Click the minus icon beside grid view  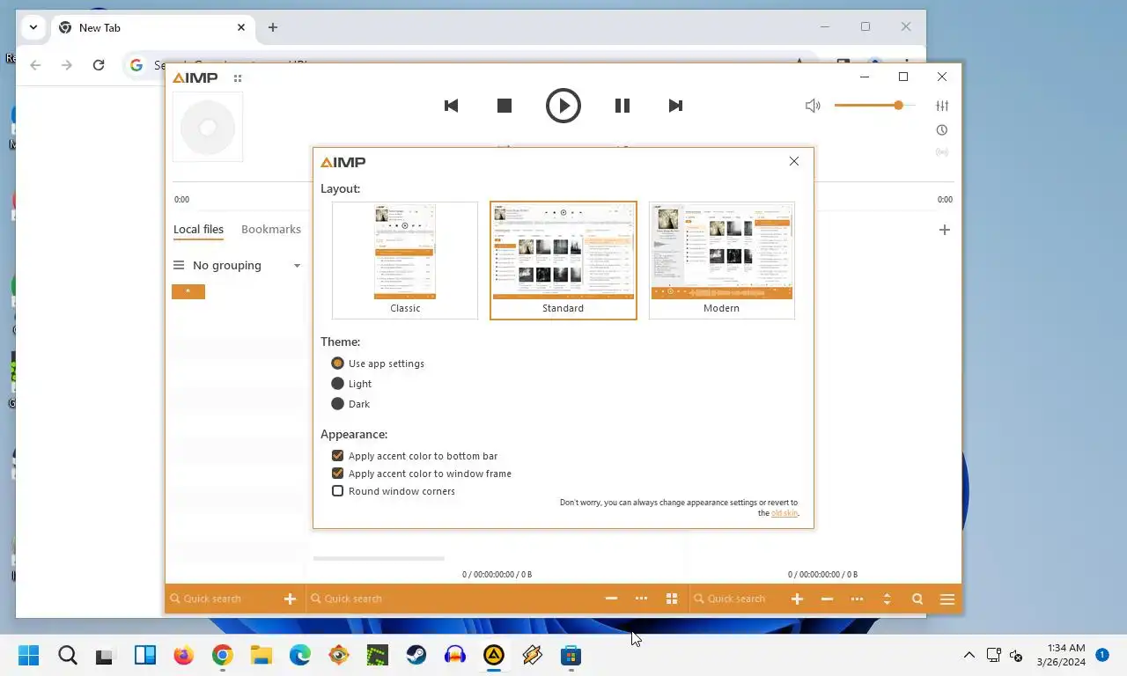pyautogui.click(x=611, y=599)
